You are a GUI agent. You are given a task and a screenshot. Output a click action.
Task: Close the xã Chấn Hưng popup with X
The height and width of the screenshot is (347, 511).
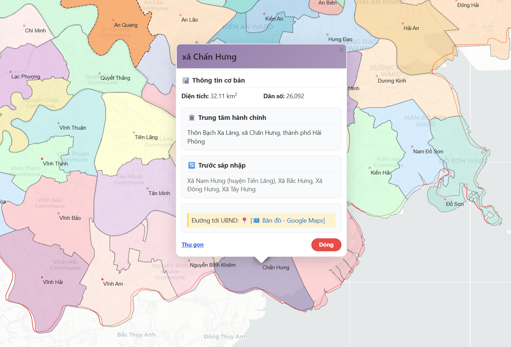point(341,50)
